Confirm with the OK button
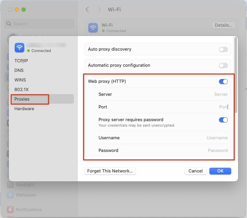 (220, 171)
